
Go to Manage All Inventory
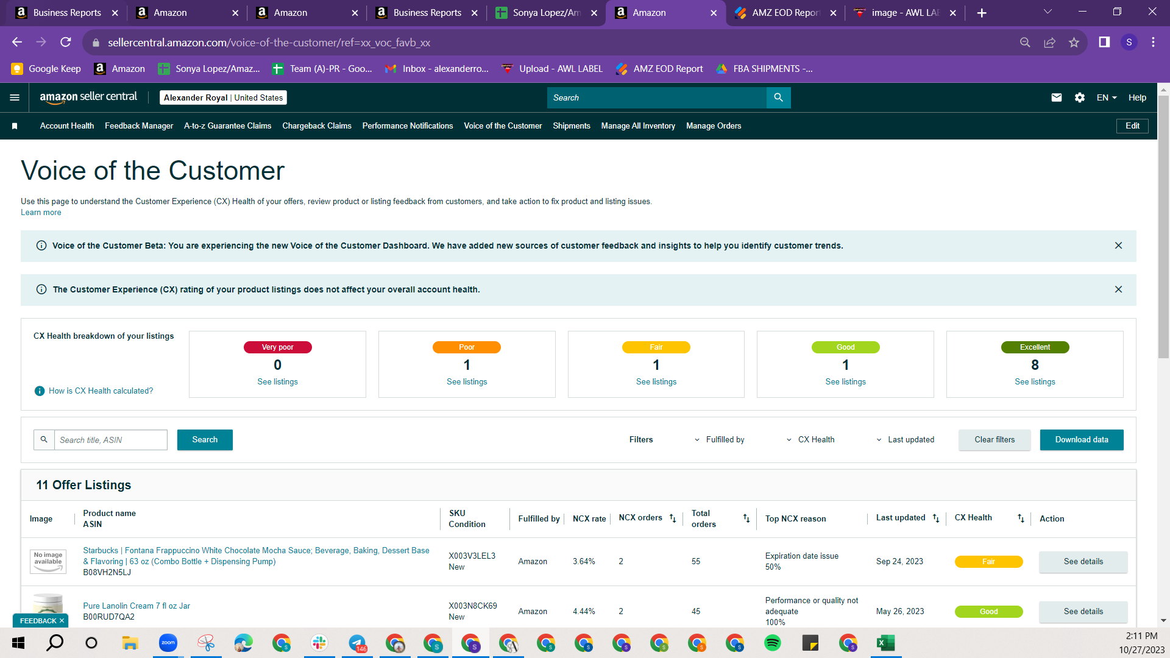[x=638, y=126]
